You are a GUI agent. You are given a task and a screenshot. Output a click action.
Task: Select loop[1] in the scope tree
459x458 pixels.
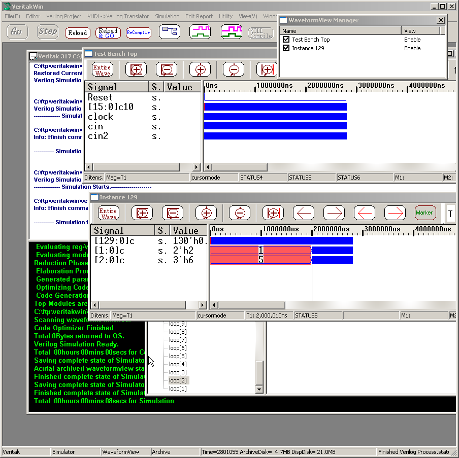178,389
